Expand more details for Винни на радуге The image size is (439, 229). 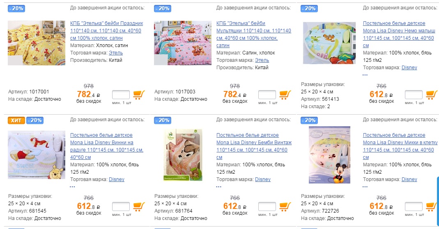(x=73, y=187)
